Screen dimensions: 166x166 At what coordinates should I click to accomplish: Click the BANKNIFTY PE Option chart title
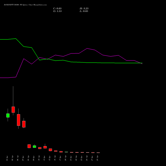tap(25, 5)
